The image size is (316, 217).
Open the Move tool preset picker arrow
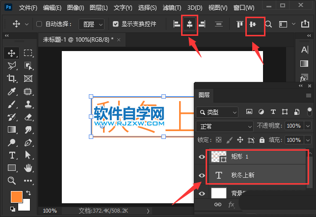tap(26, 24)
